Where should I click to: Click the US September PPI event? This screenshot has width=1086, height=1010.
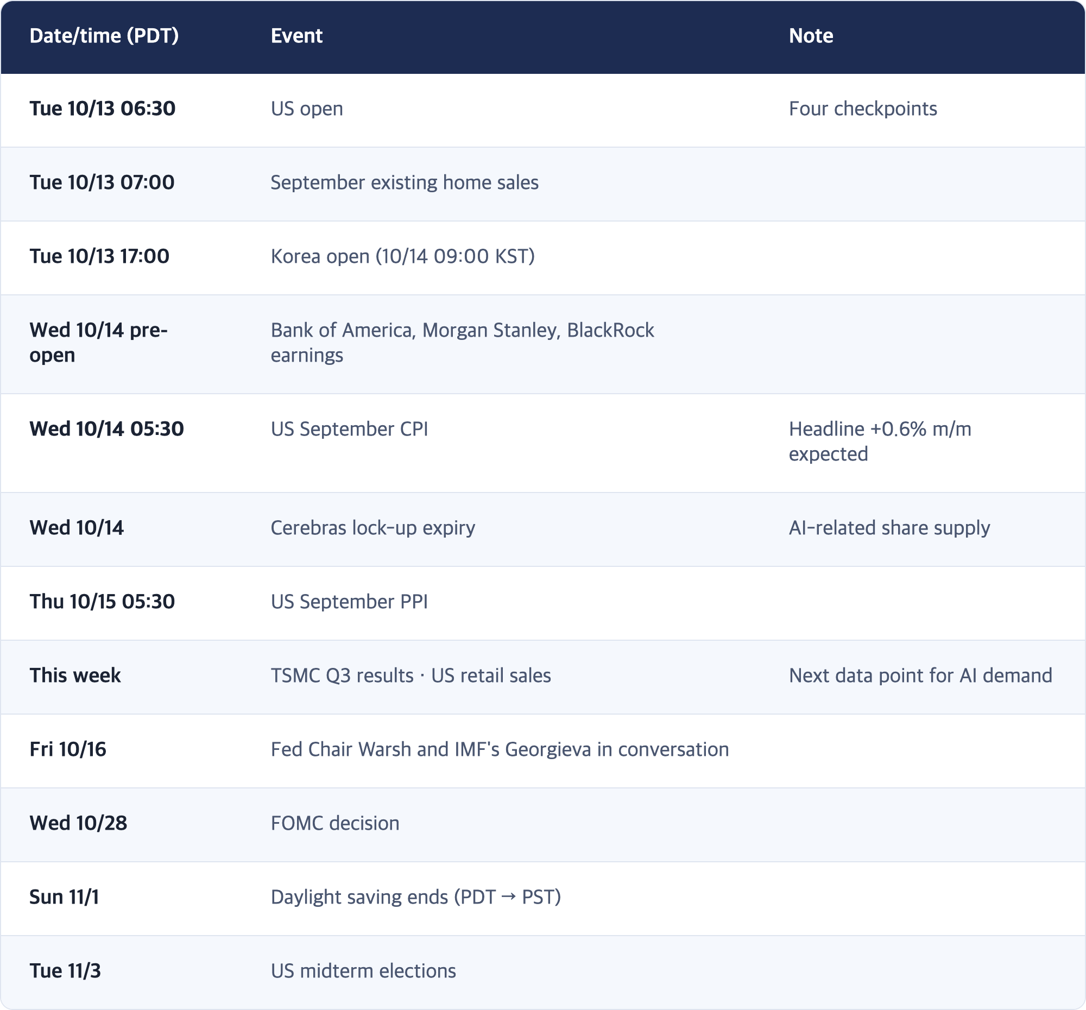point(349,602)
